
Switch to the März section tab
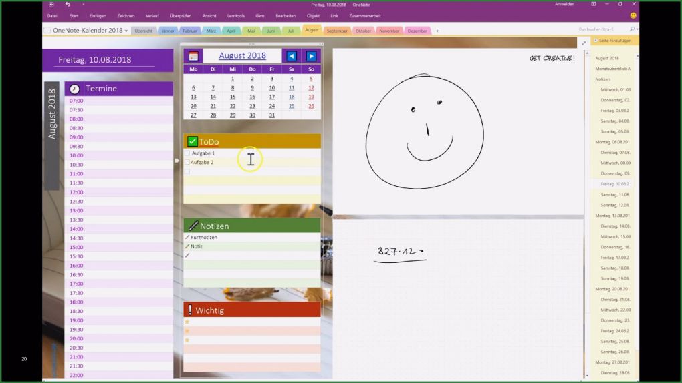211,31
